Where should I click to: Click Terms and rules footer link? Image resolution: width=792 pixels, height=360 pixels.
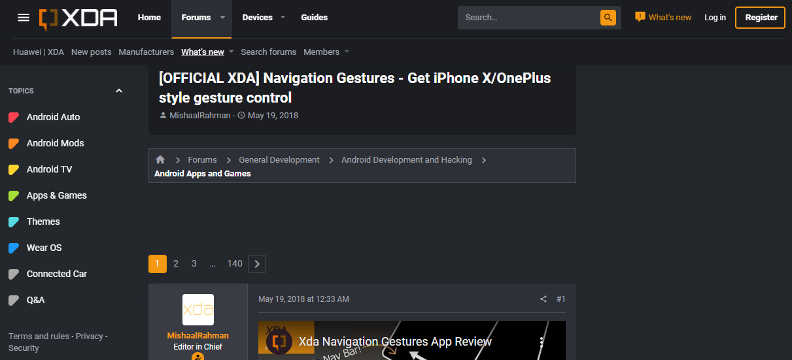point(39,336)
